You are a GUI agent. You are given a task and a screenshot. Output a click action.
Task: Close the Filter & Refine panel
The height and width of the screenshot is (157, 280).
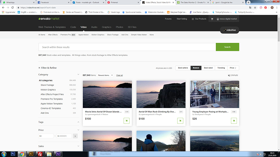pos(39,68)
